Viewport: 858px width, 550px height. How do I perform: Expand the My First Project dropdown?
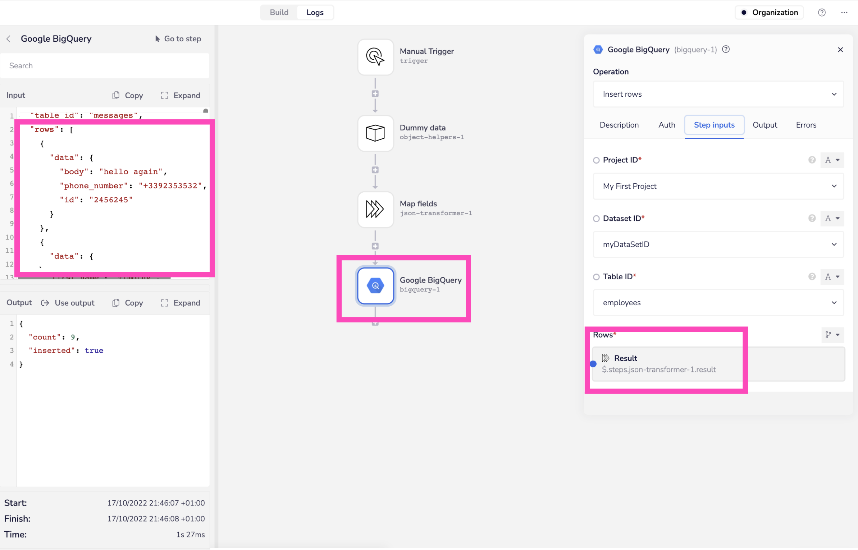click(x=718, y=186)
